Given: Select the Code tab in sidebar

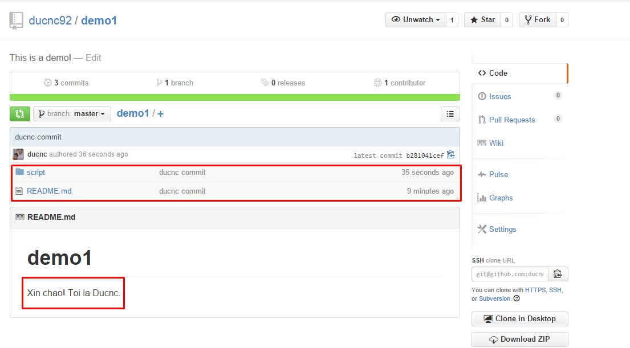Looking at the screenshot, I should coord(520,73).
